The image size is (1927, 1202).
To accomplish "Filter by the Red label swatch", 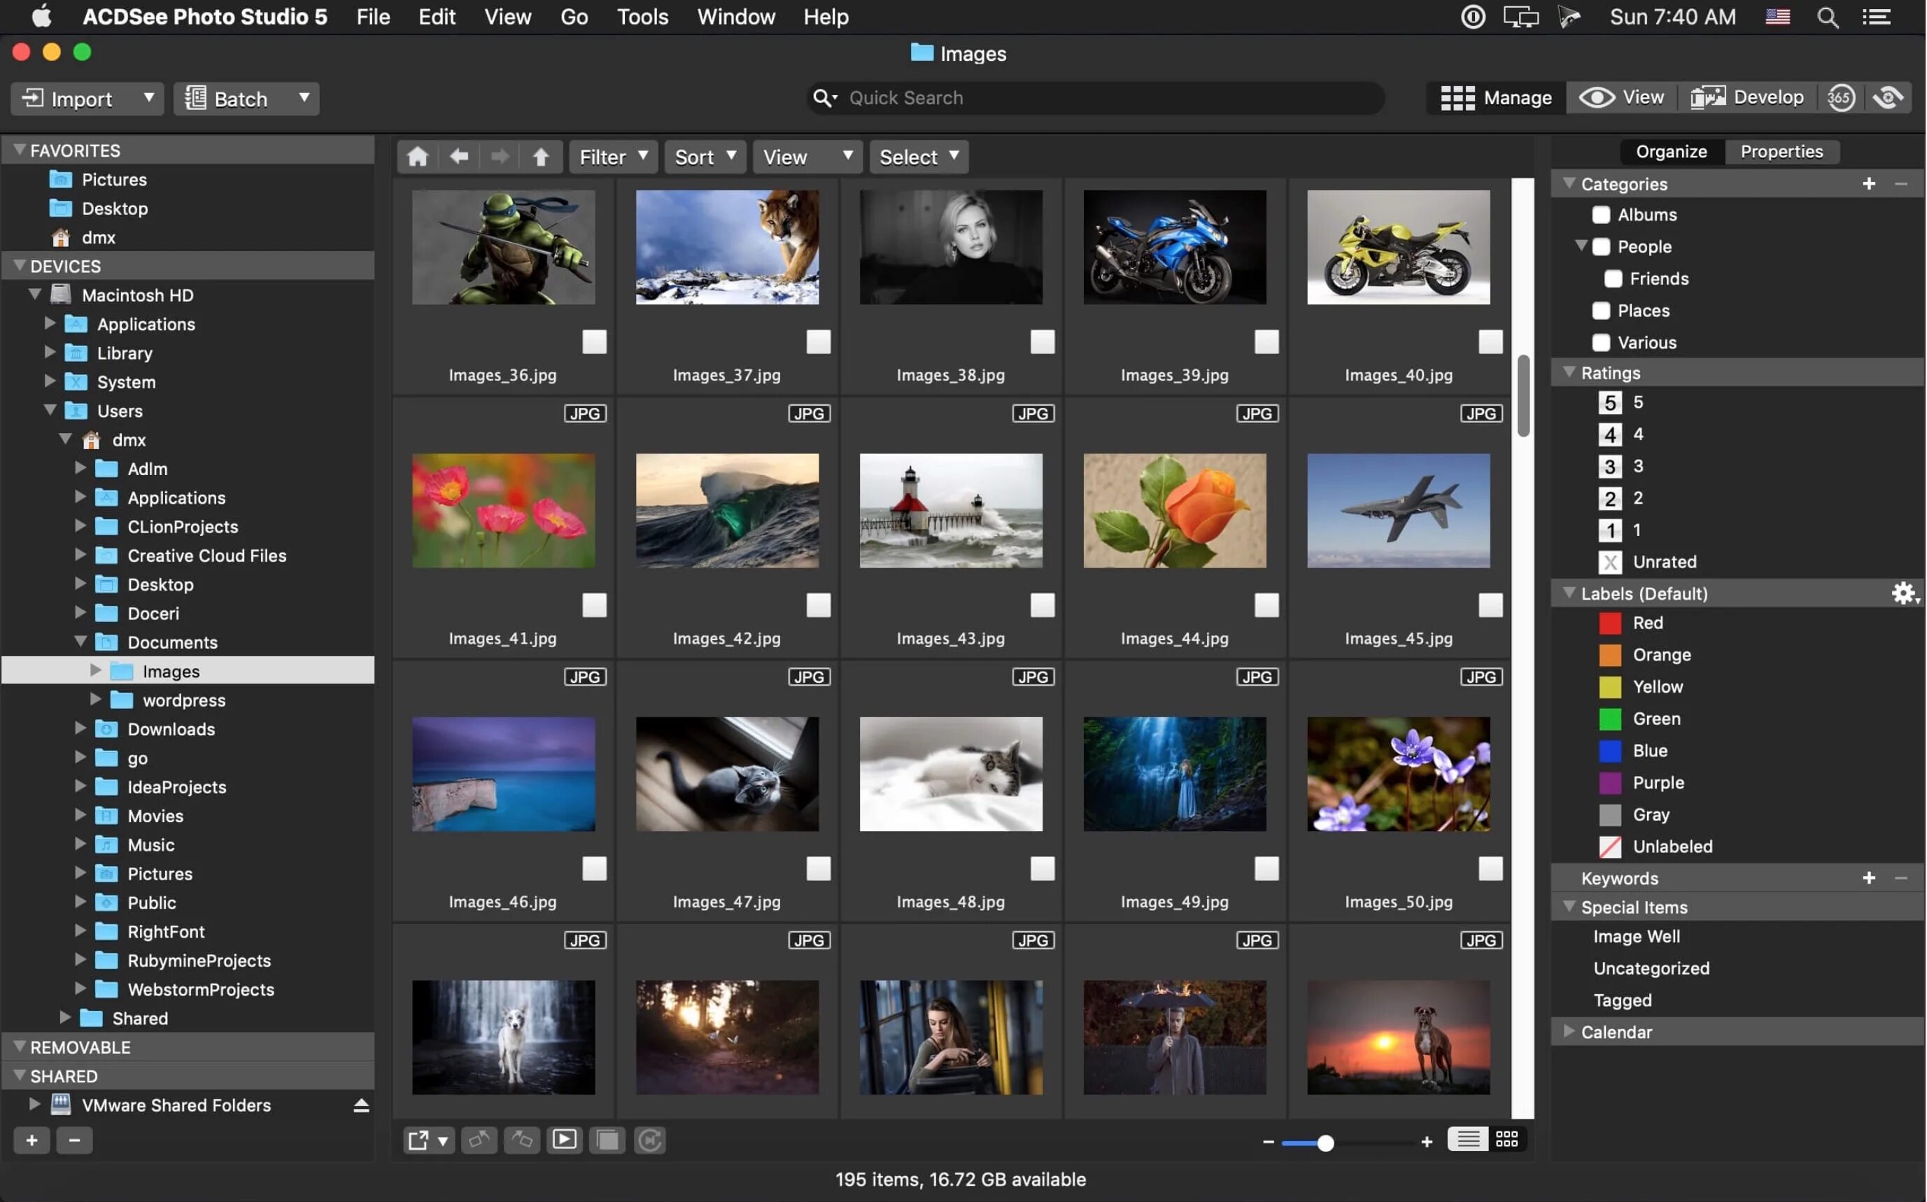I will [1609, 623].
